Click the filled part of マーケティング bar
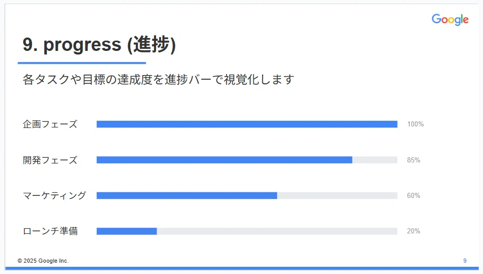This screenshot has width=483, height=274. (187, 195)
